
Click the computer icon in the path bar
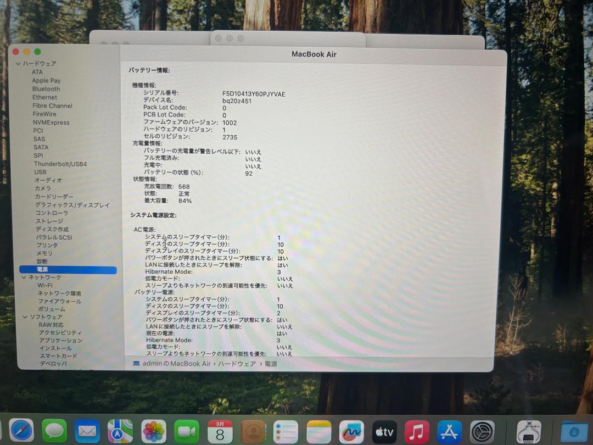[x=136, y=363]
